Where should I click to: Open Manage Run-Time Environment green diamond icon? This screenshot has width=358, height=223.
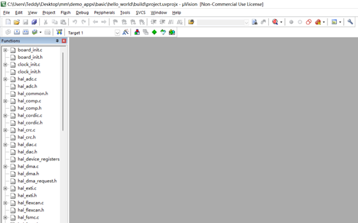click(x=154, y=32)
